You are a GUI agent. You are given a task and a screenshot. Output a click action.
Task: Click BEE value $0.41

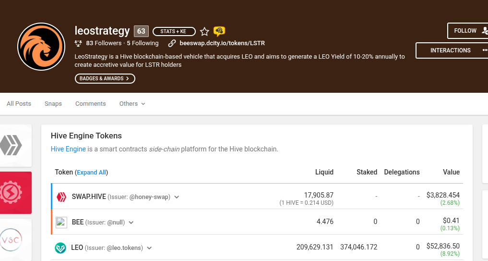pyautogui.click(x=451, y=221)
